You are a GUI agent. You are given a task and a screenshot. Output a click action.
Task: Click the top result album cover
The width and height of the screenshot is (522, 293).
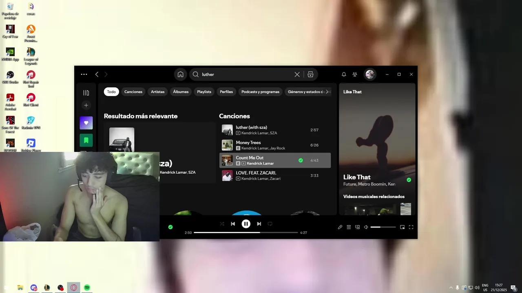pyautogui.click(x=122, y=140)
